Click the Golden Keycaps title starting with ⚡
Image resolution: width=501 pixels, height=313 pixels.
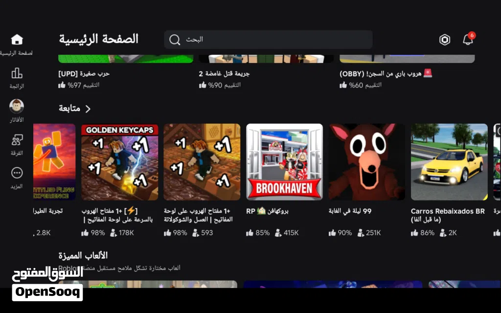117,215
